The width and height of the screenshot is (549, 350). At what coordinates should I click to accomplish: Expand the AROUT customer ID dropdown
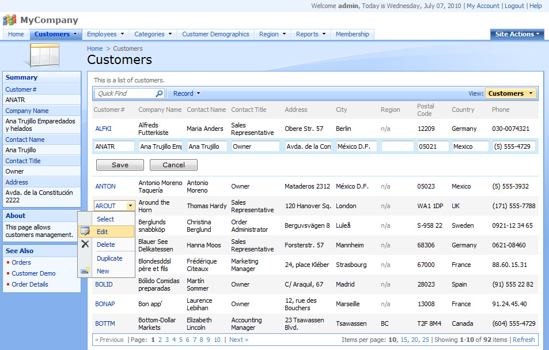tap(130, 205)
